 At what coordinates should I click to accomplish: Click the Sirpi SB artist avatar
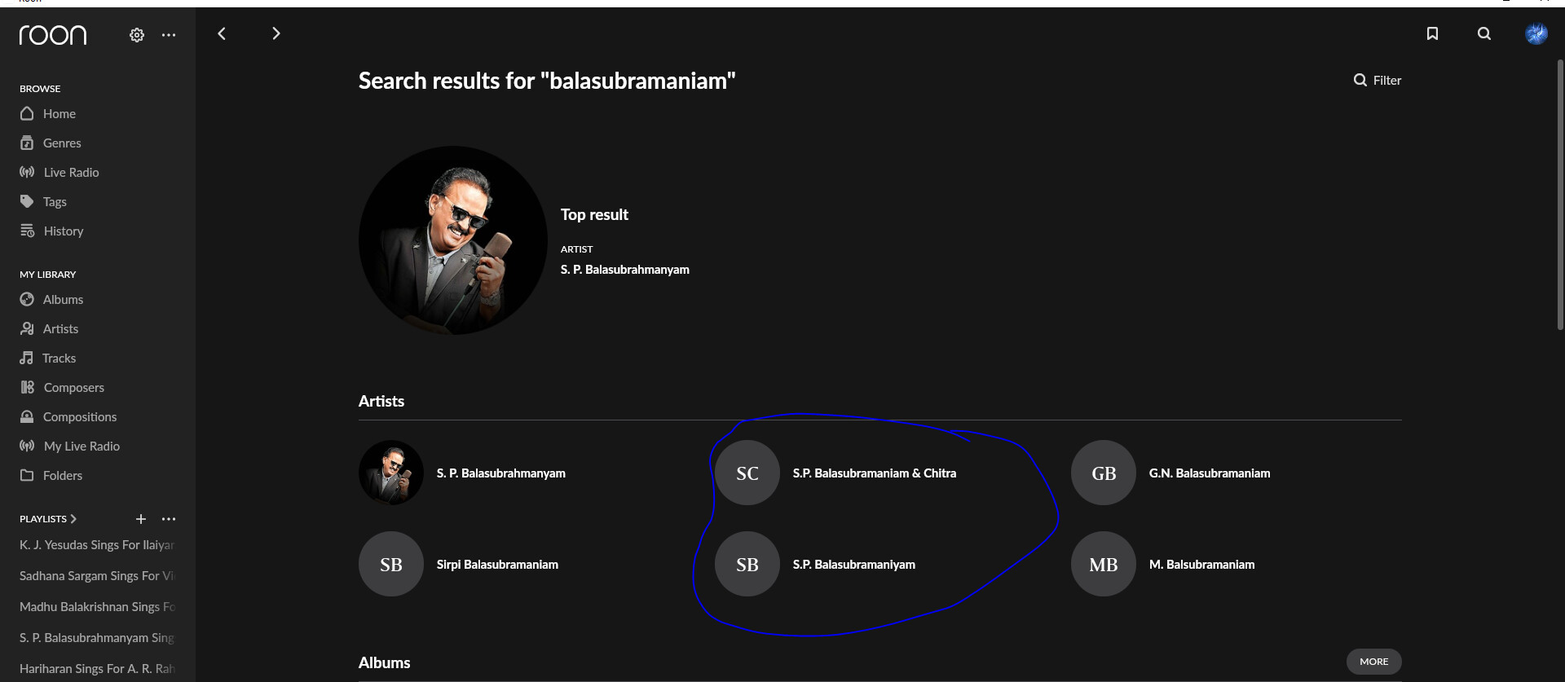point(391,564)
